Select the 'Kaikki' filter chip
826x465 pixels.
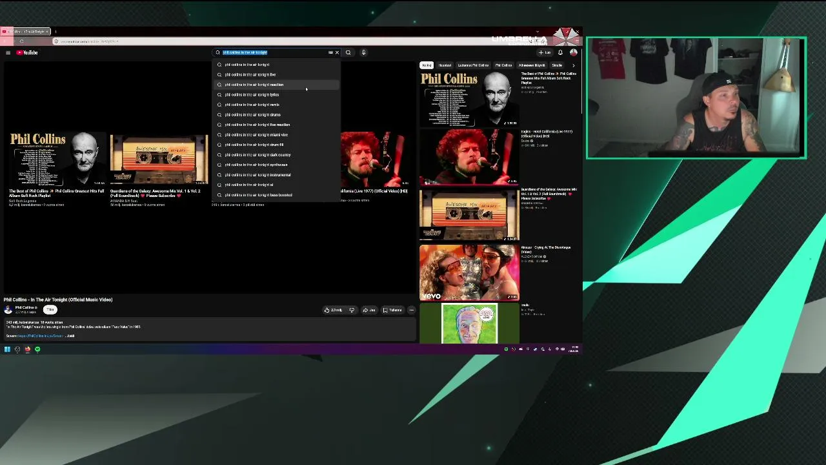coord(427,65)
